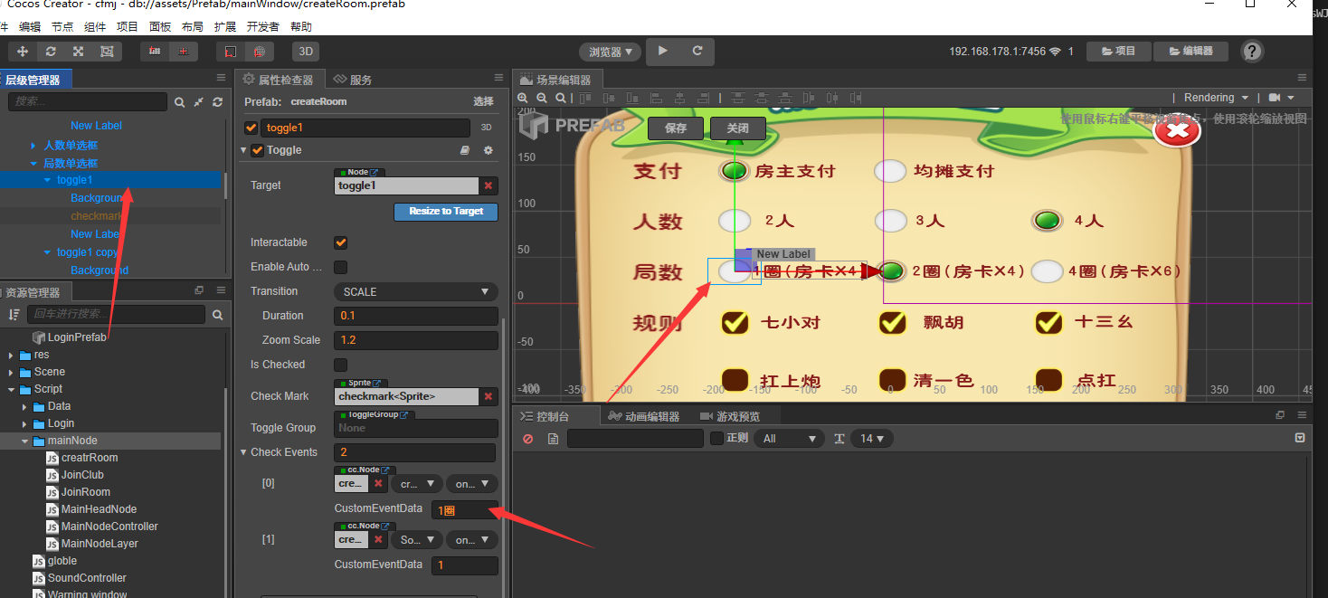Enable the Enable Auto checkbox
Image resolution: width=1328 pixels, height=598 pixels.
(x=341, y=267)
